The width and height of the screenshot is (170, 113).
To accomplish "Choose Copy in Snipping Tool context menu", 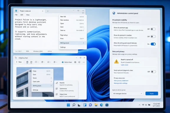I will point(42,71).
